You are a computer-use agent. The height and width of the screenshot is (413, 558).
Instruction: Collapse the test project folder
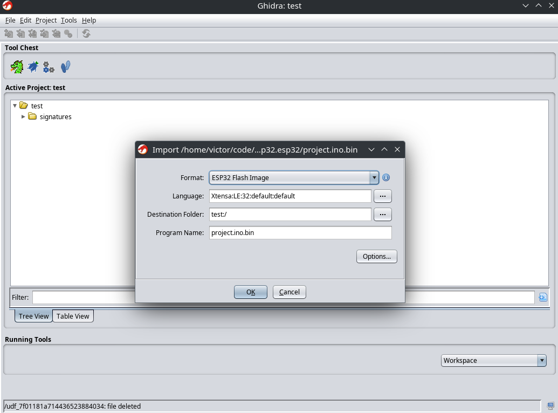click(x=15, y=106)
